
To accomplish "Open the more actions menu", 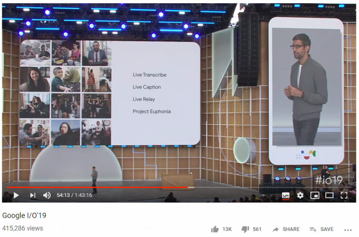I will coord(348,230).
